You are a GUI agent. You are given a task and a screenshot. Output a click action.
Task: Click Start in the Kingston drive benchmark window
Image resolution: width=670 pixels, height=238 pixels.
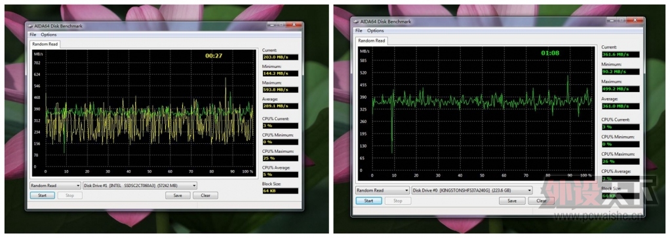point(368,201)
